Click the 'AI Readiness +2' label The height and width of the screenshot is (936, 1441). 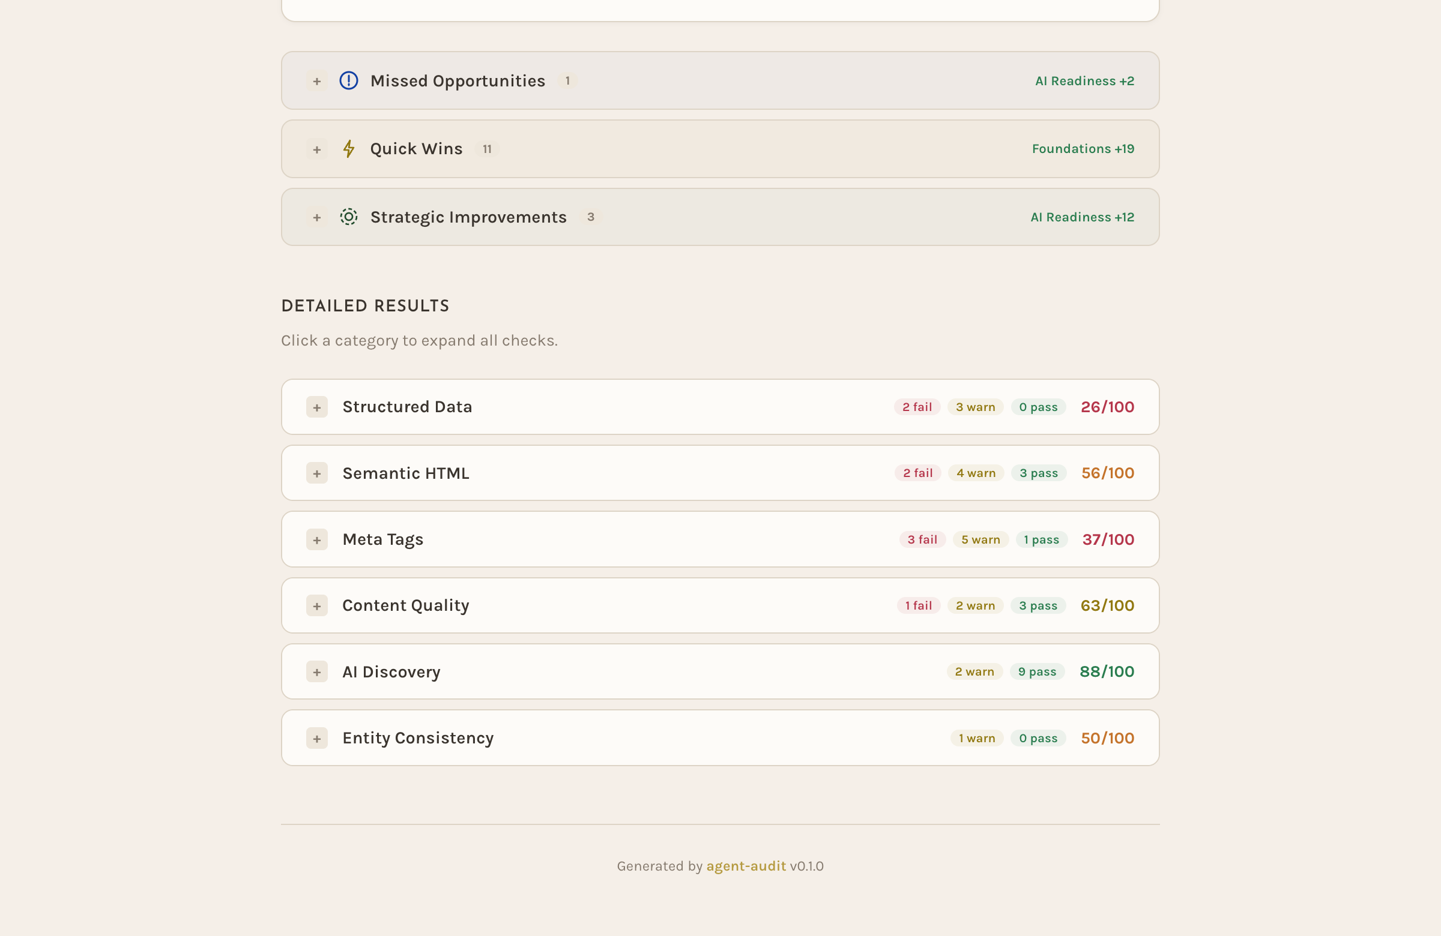(1084, 80)
